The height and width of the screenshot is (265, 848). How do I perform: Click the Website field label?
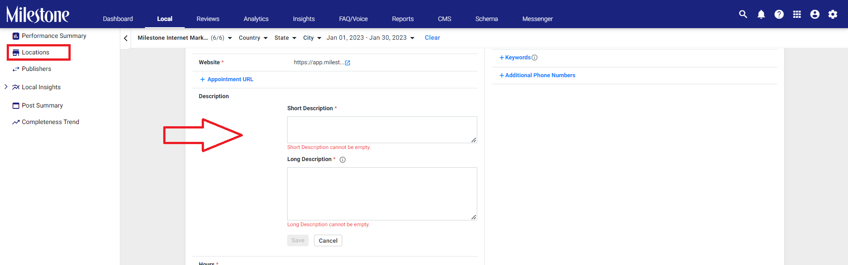[x=209, y=62]
